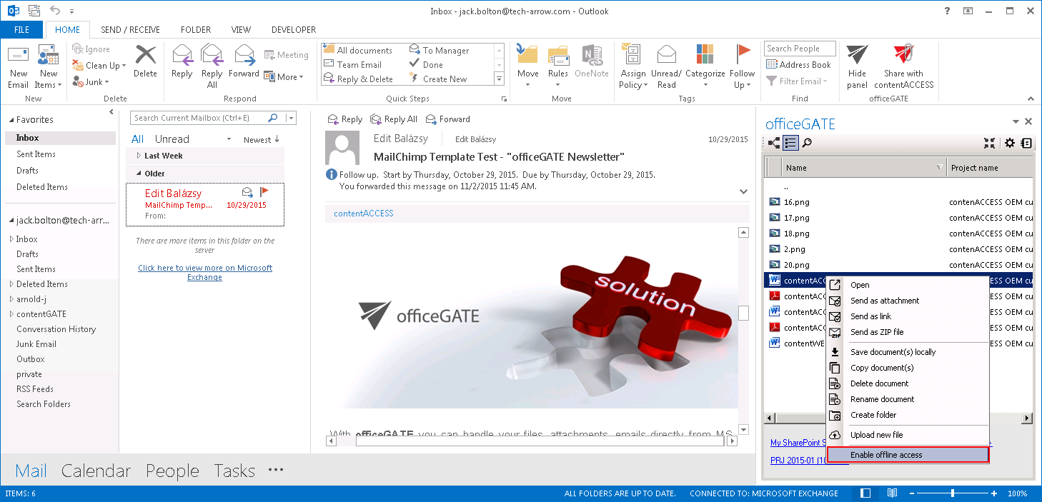Sort by the Name column header

[x=863, y=168]
